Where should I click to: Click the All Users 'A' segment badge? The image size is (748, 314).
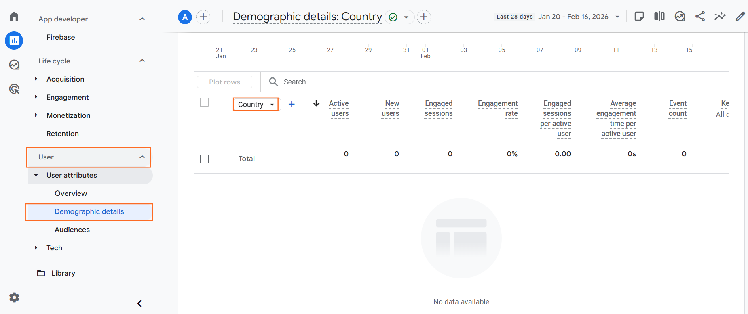coord(185,17)
